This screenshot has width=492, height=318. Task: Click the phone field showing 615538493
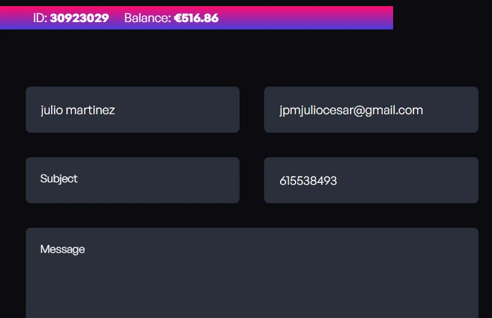pos(371,180)
